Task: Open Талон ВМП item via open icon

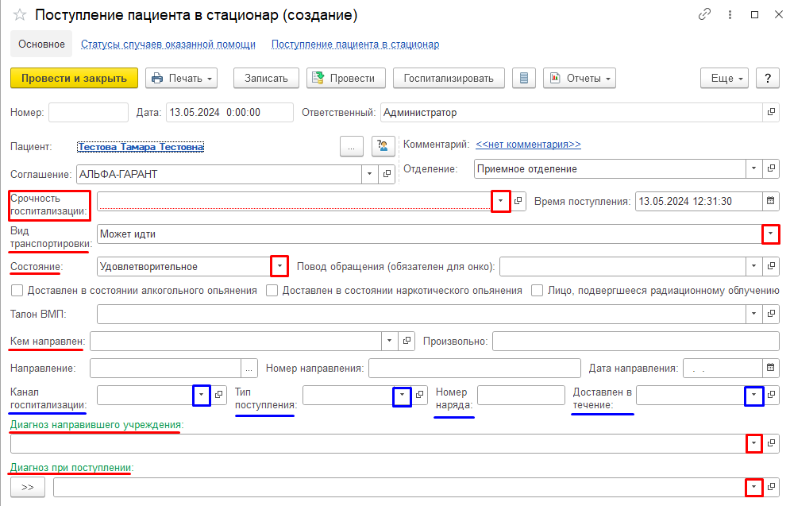Action: pos(771,314)
